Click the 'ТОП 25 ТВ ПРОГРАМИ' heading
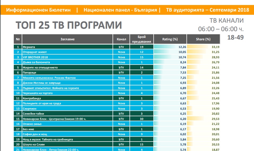Screen dimensions: 254x151 coord(69,25)
